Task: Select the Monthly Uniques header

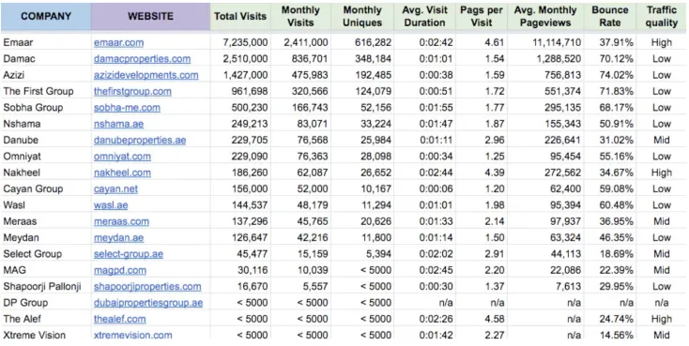Action: (x=362, y=16)
